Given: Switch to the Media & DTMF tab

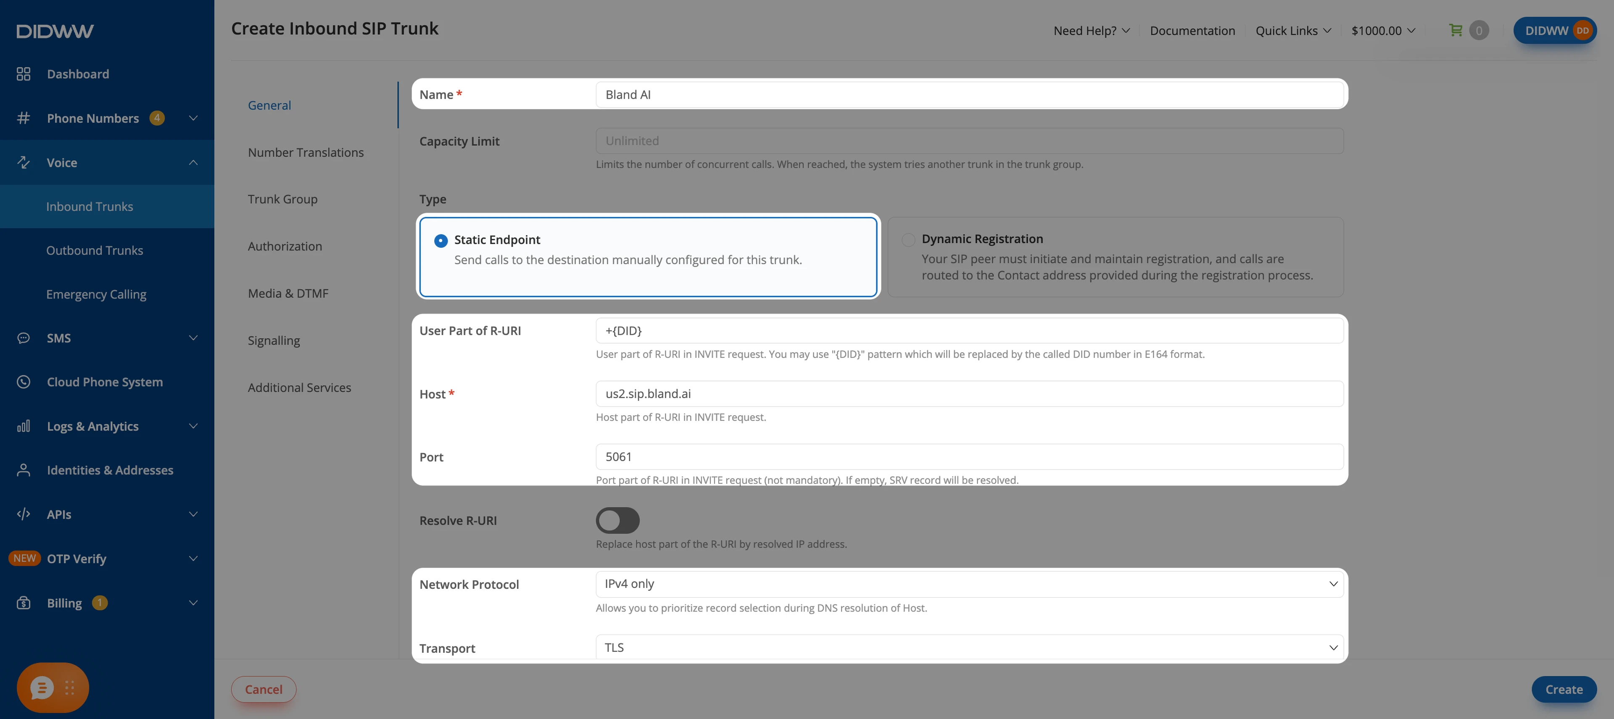Looking at the screenshot, I should (288, 293).
